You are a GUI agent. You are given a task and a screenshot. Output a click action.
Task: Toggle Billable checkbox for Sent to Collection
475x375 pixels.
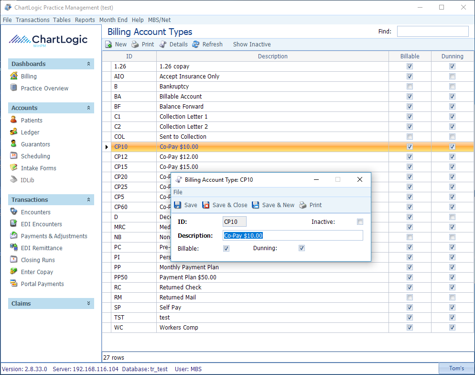[410, 136]
